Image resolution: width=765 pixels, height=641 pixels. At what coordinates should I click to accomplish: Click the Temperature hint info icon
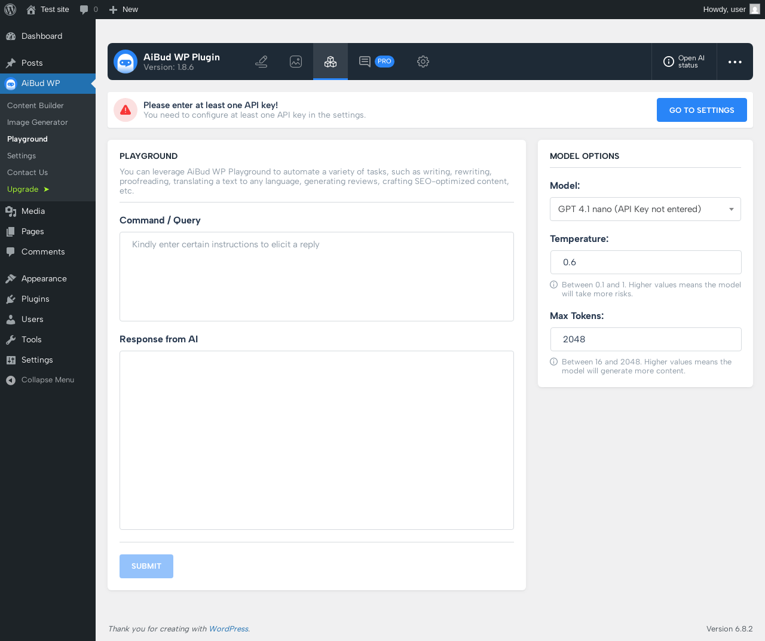(x=554, y=285)
